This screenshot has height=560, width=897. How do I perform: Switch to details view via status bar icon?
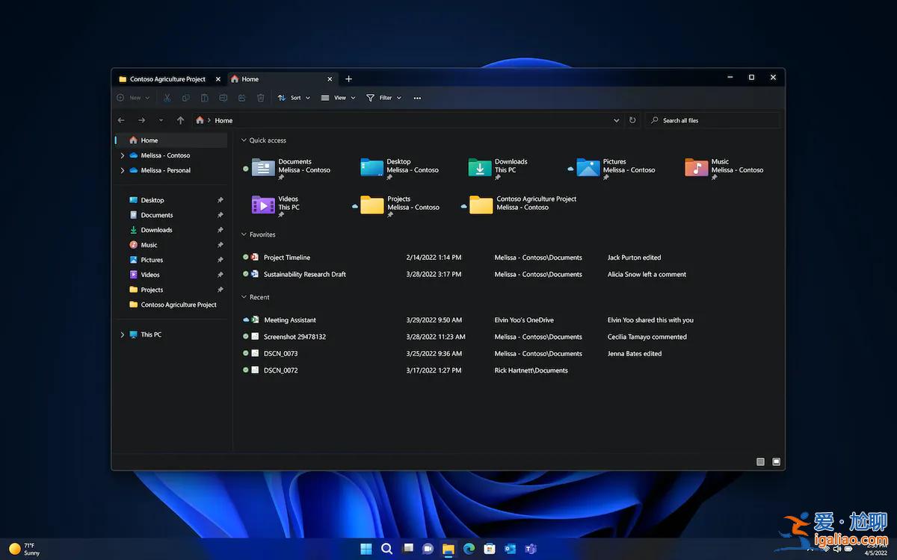point(759,461)
